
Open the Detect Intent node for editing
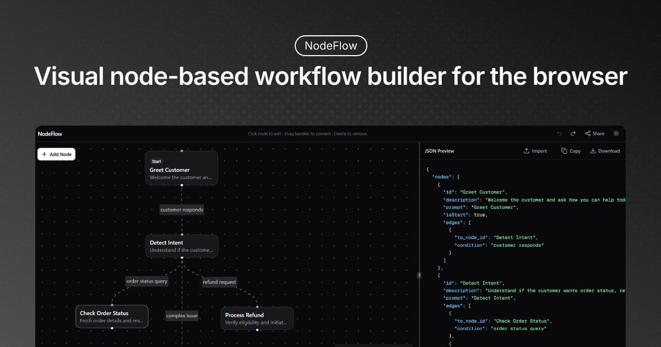pos(181,246)
